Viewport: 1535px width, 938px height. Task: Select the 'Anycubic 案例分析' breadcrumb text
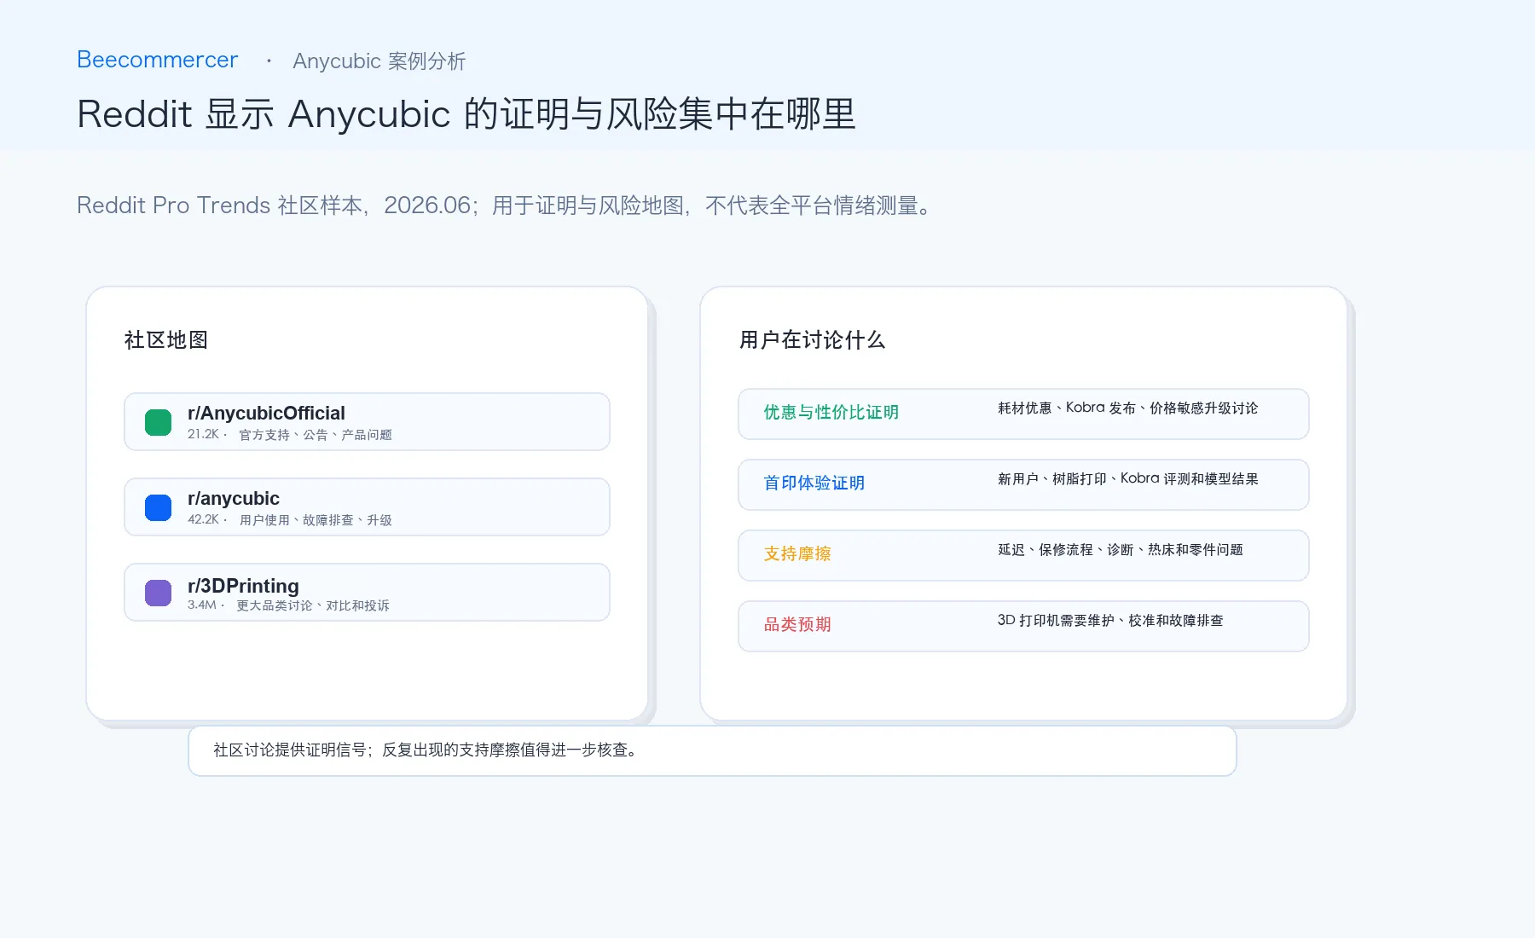(379, 61)
